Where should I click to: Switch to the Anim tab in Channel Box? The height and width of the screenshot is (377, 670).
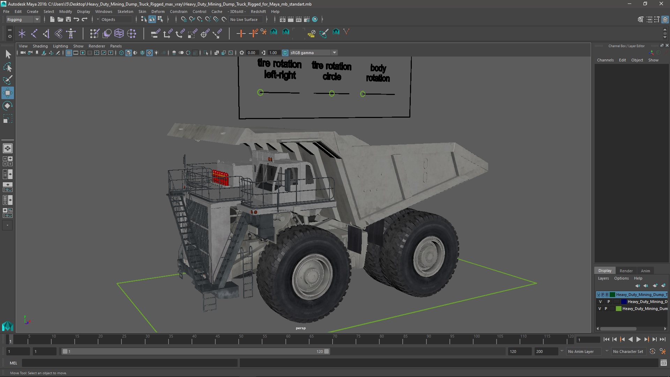click(645, 270)
